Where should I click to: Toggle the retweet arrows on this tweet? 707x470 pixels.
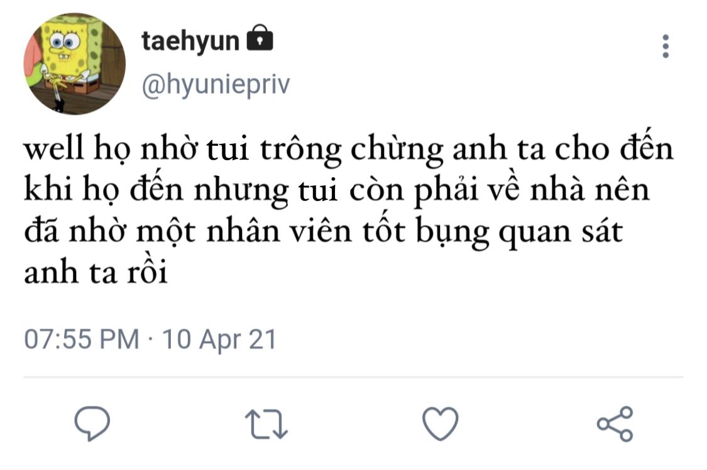point(266,424)
